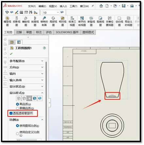Confirm with the green checkmark
The image size is (144, 145).
(x=11, y=54)
